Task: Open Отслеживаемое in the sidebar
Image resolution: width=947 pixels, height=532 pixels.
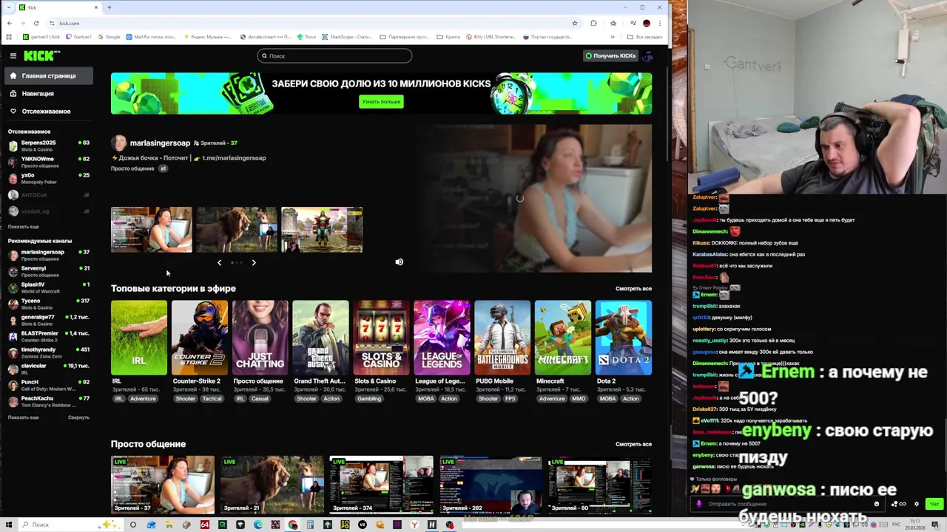Action: click(48, 112)
